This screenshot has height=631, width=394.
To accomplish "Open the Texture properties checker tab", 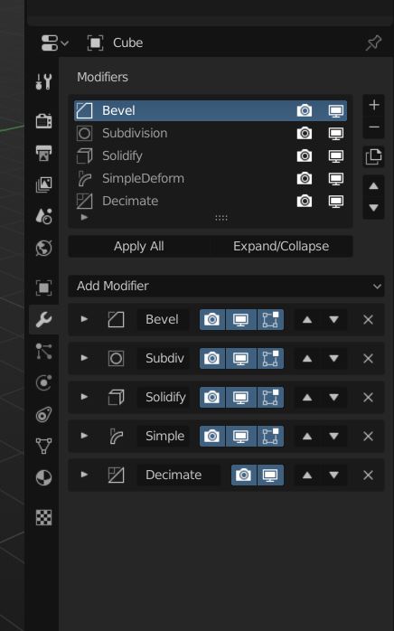I will 43,517.
